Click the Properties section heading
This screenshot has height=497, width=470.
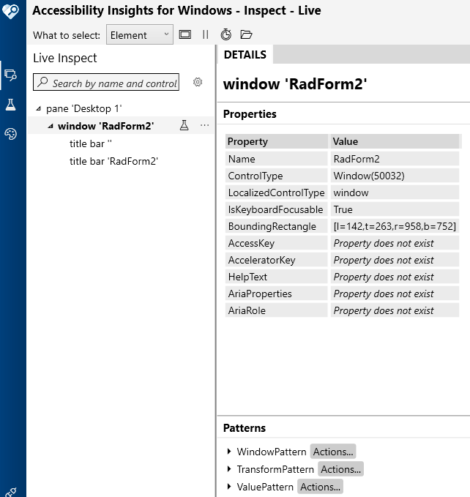pyautogui.click(x=250, y=114)
